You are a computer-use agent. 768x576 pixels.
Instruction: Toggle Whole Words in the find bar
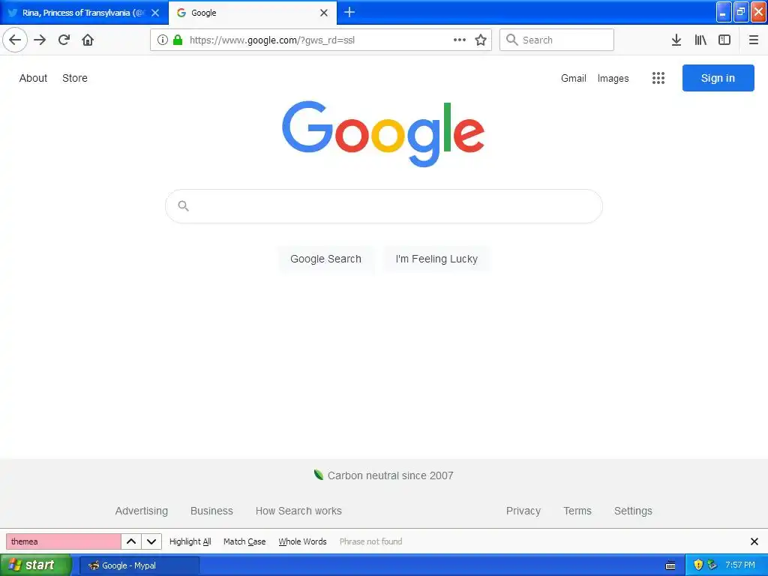tap(302, 541)
